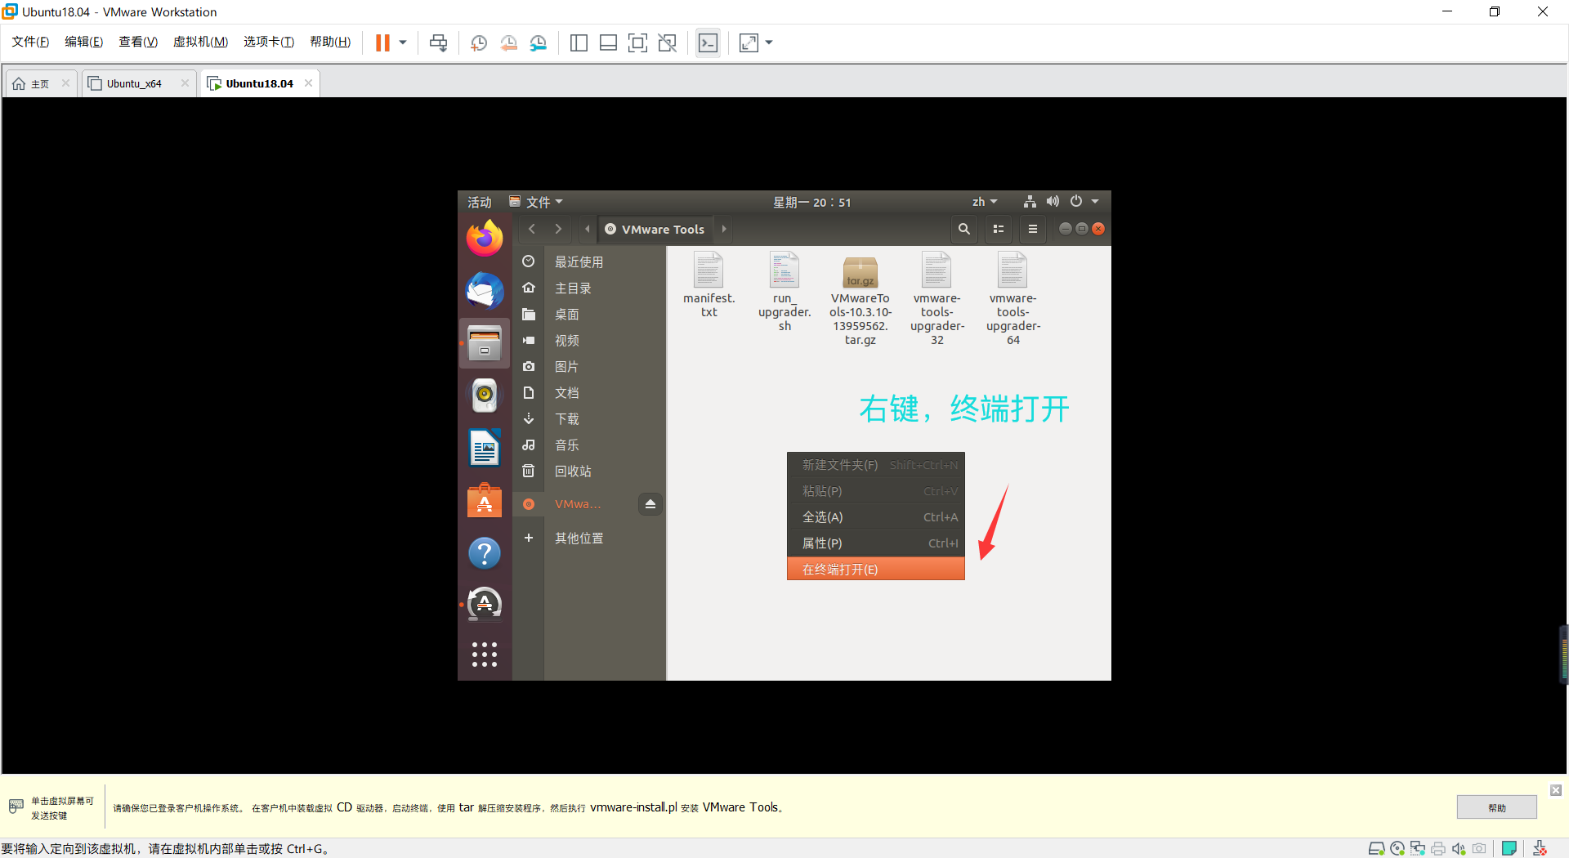The width and height of the screenshot is (1569, 858).
Task: Open LibreOffice Writer from the dock
Action: click(x=485, y=448)
